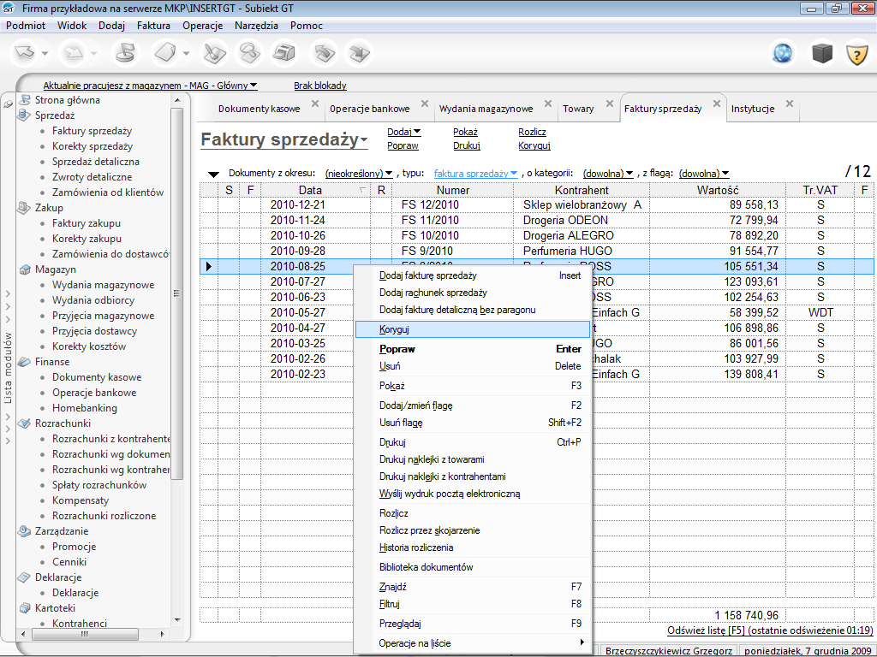Click the Rozlicz link above the list
Screen dimensions: 877x657
(532, 132)
